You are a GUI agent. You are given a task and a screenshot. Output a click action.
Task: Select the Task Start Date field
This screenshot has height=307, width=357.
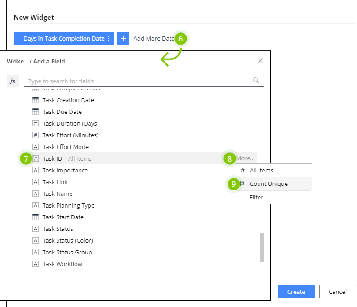(63, 217)
